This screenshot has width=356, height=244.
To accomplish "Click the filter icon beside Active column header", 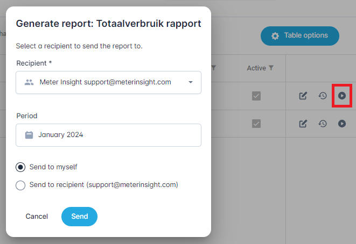I will coord(271,68).
